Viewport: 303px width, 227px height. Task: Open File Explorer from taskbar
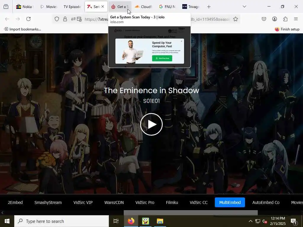(160, 221)
